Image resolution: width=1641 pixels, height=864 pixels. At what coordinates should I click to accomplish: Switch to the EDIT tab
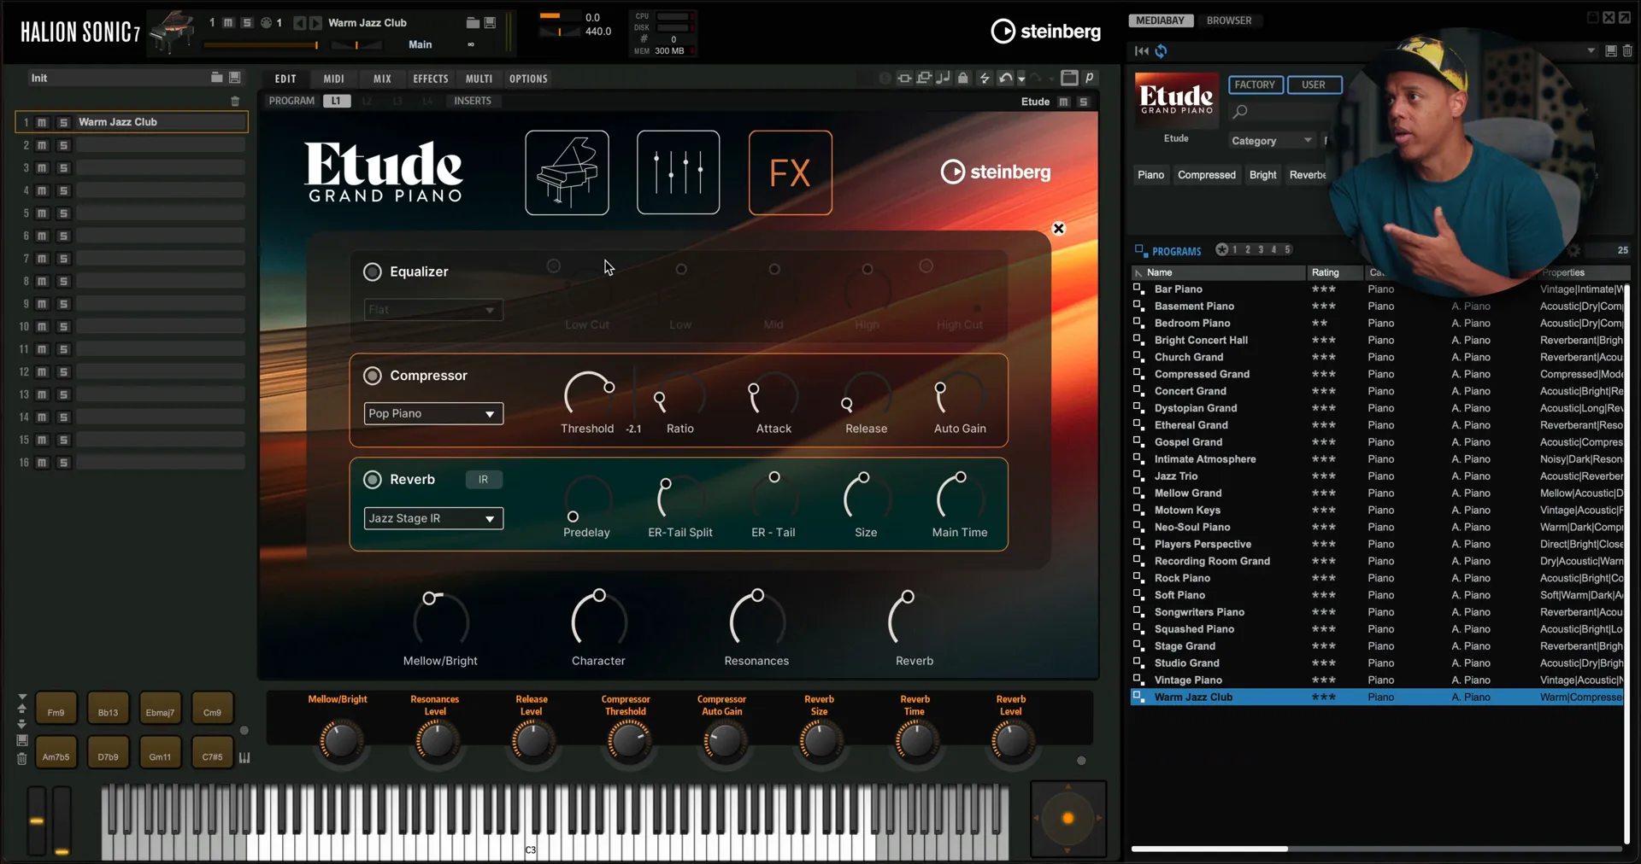point(285,79)
